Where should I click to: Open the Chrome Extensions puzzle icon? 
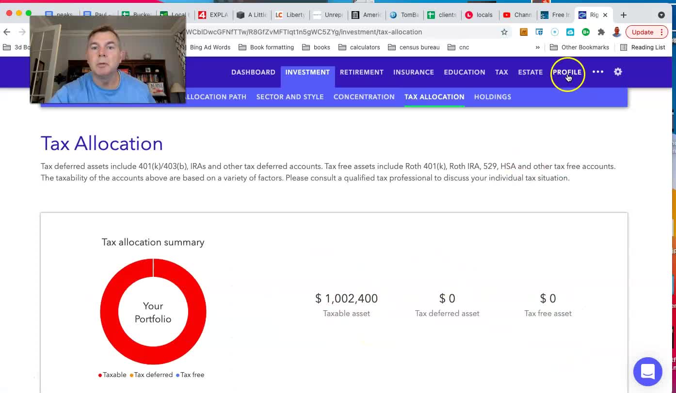601,32
